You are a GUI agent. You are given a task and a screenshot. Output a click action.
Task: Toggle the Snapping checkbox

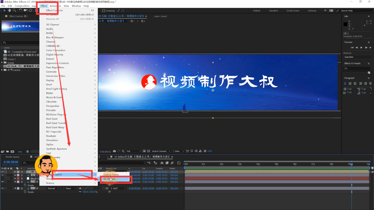pyautogui.click(x=104, y=11)
